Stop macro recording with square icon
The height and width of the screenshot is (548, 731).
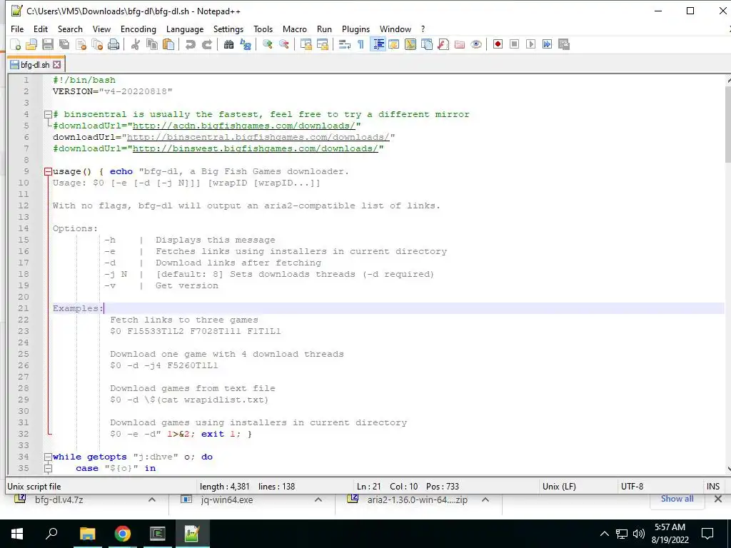(x=514, y=44)
